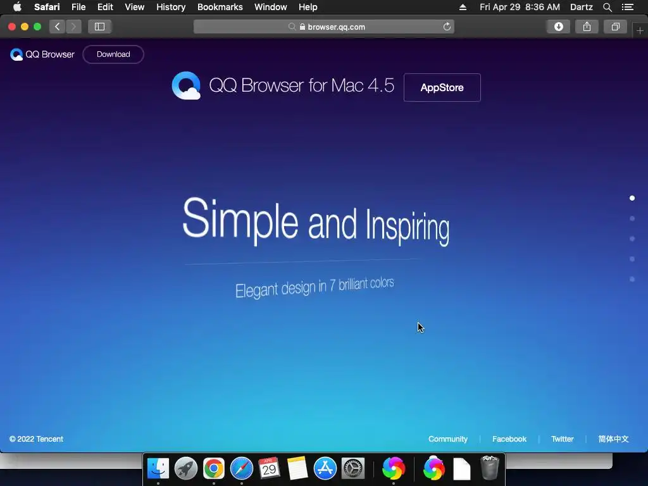Open App Store from the Dock
The height and width of the screenshot is (486, 648).
pos(325,468)
